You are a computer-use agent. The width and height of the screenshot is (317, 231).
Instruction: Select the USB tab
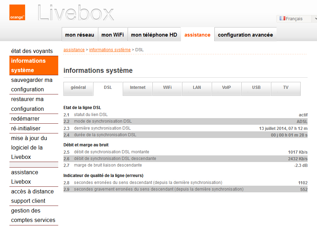(x=256, y=88)
